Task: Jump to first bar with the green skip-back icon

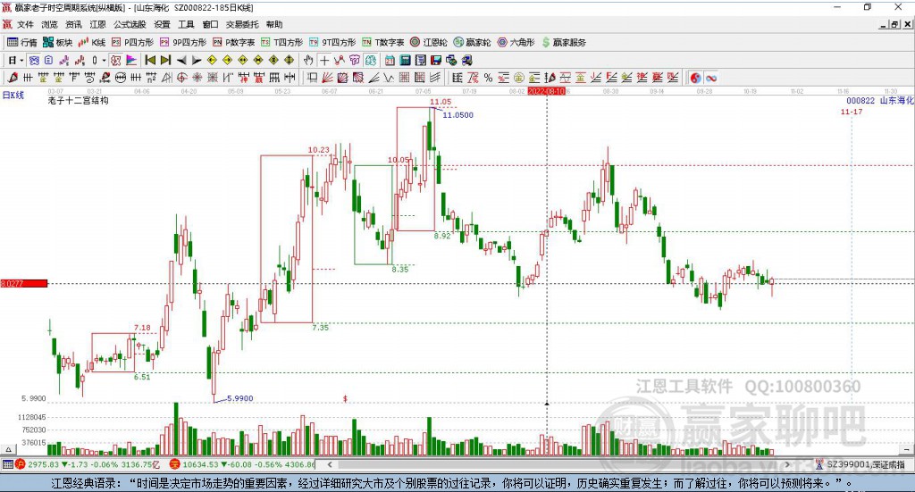Action: coord(150,60)
